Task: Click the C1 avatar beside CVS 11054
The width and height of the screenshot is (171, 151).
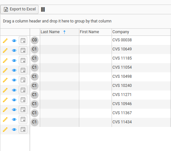Action: click(x=35, y=68)
